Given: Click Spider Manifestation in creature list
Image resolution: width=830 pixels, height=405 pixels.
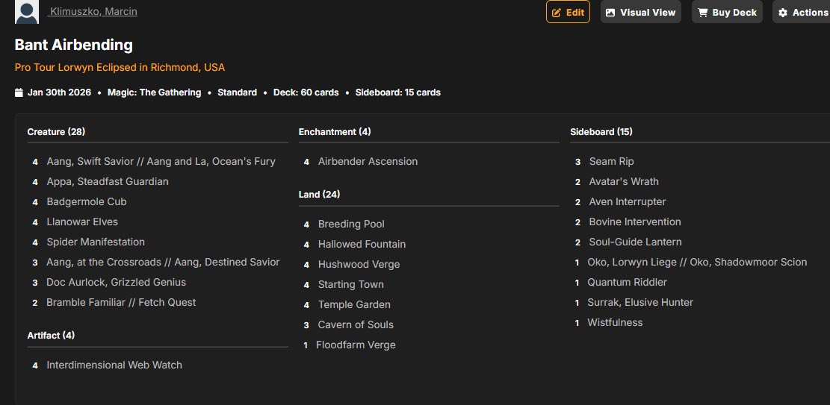Looking at the screenshot, I should pos(96,242).
